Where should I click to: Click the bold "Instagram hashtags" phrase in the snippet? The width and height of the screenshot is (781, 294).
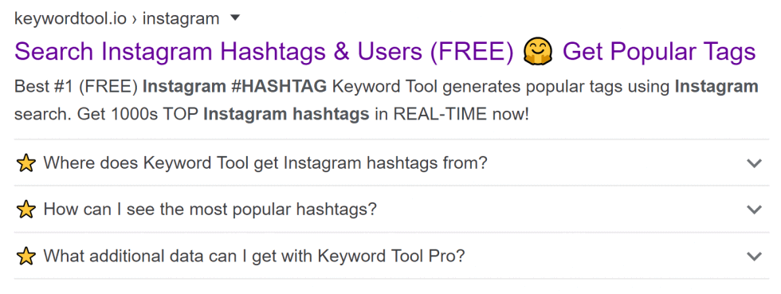tap(286, 115)
